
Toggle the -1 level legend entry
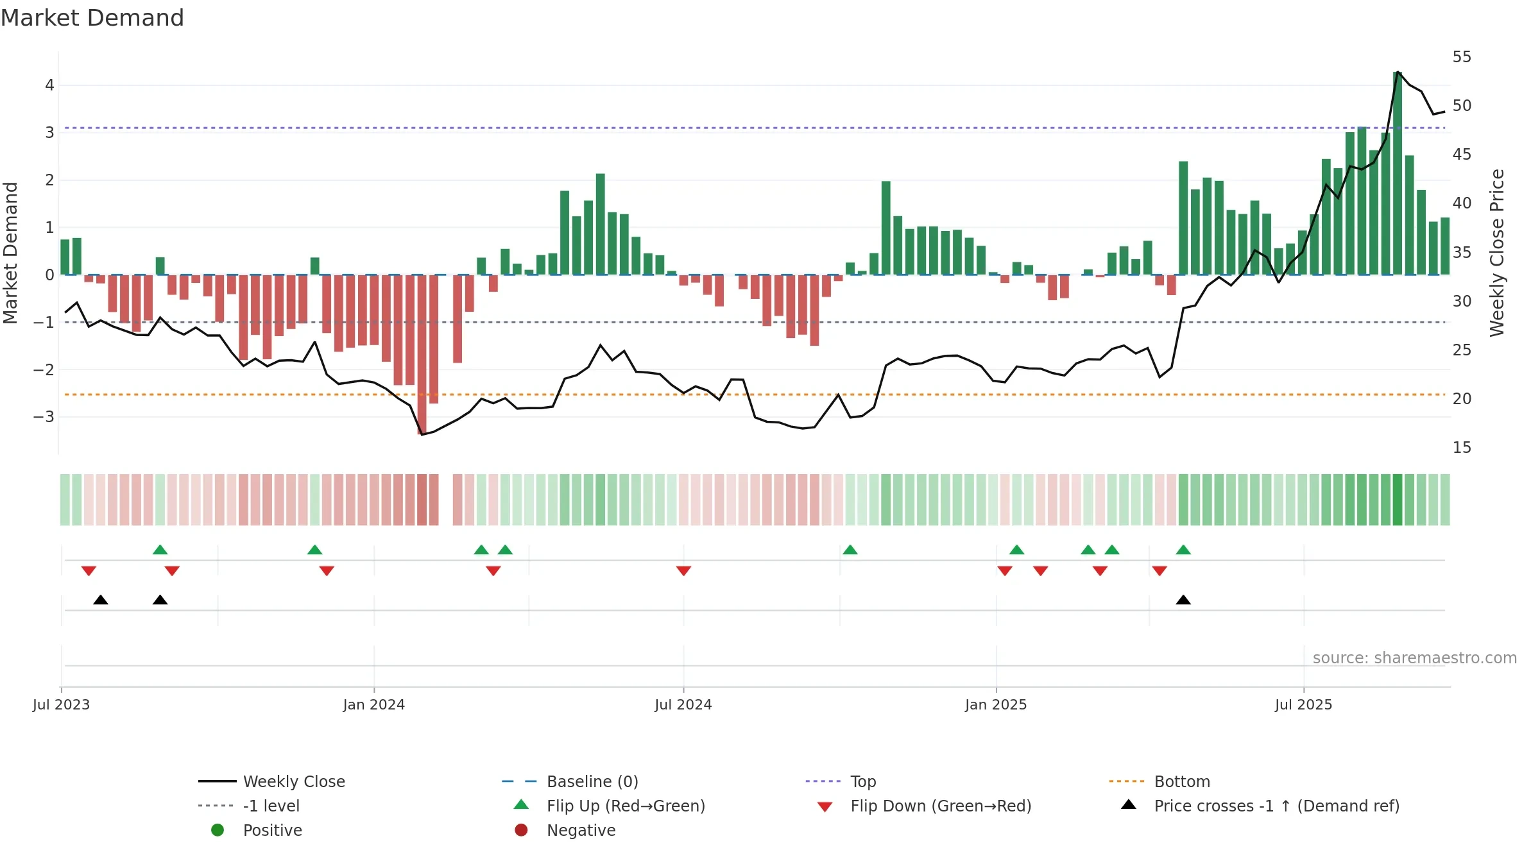click(x=249, y=806)
